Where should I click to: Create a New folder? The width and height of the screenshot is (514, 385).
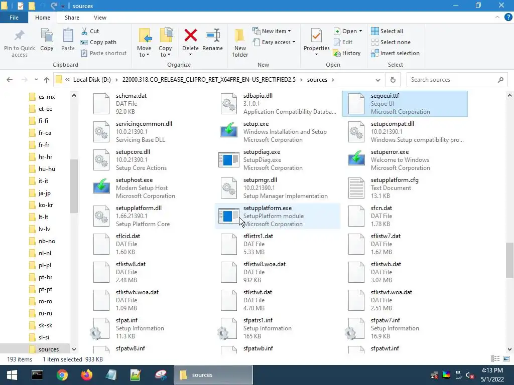(240, 43)
